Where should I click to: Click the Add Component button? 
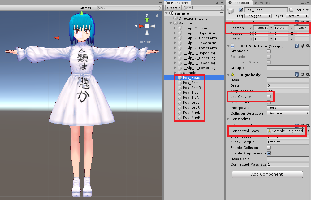point(267,174)
